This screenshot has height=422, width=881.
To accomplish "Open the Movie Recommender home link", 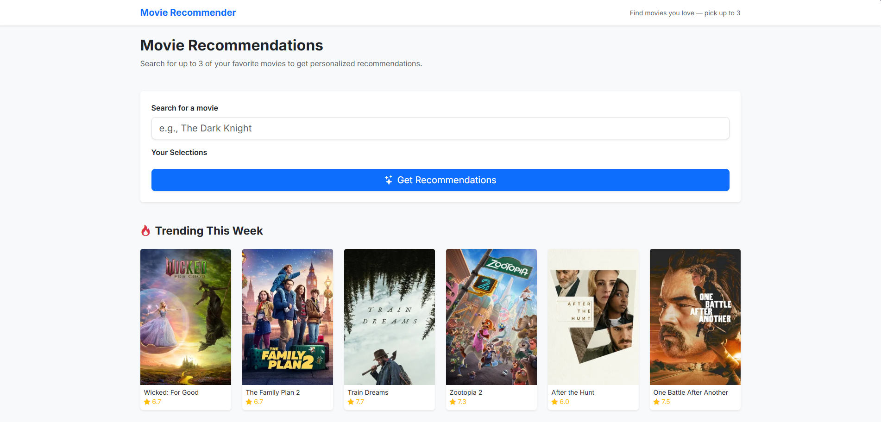I will coord(188,12).
